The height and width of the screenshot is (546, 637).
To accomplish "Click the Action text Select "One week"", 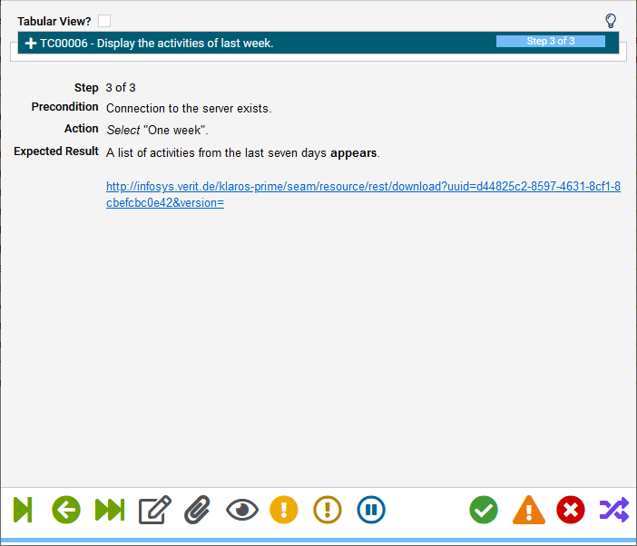I will point(157,130).
